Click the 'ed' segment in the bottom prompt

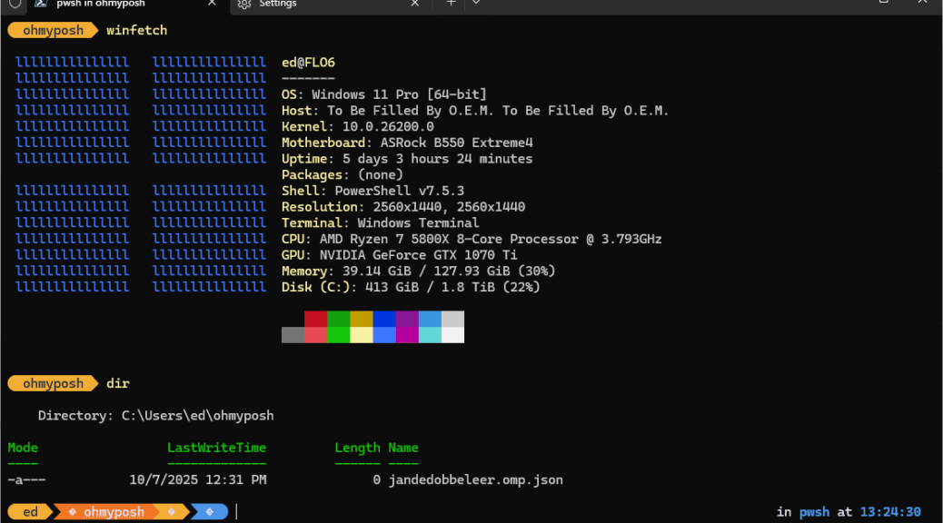point(30,512)
